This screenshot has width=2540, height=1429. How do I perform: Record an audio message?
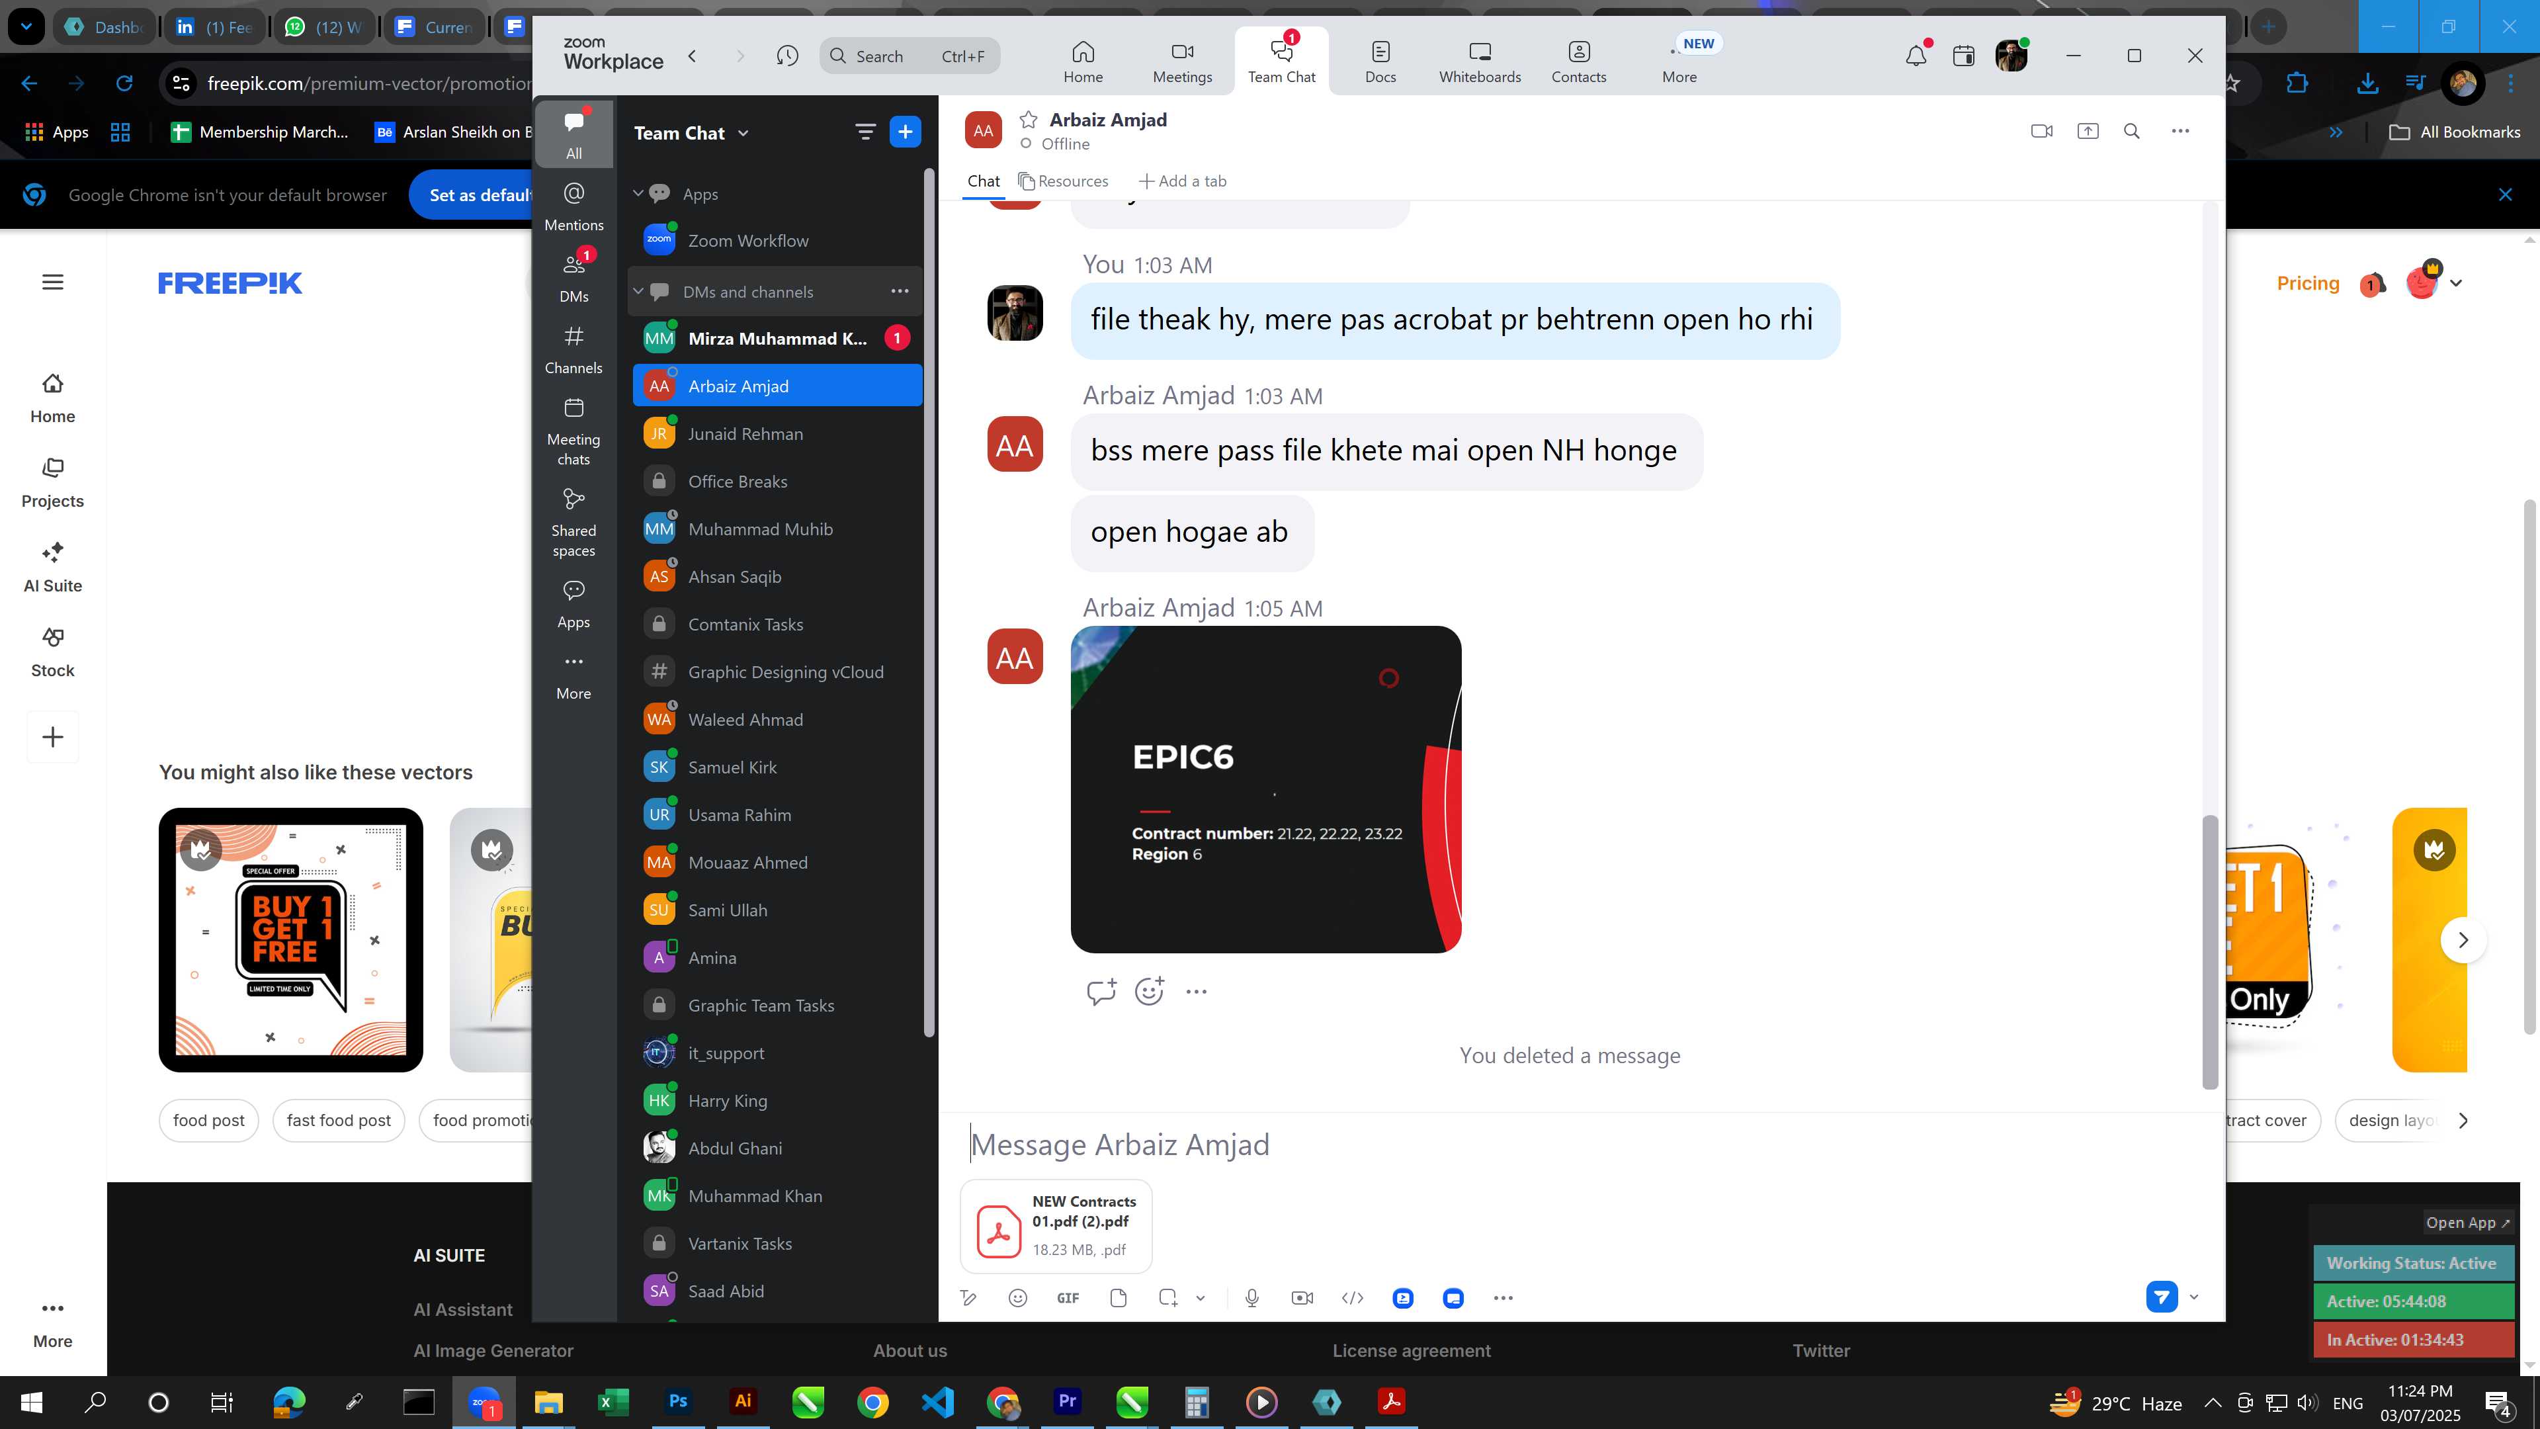tap(1252, 1298)
